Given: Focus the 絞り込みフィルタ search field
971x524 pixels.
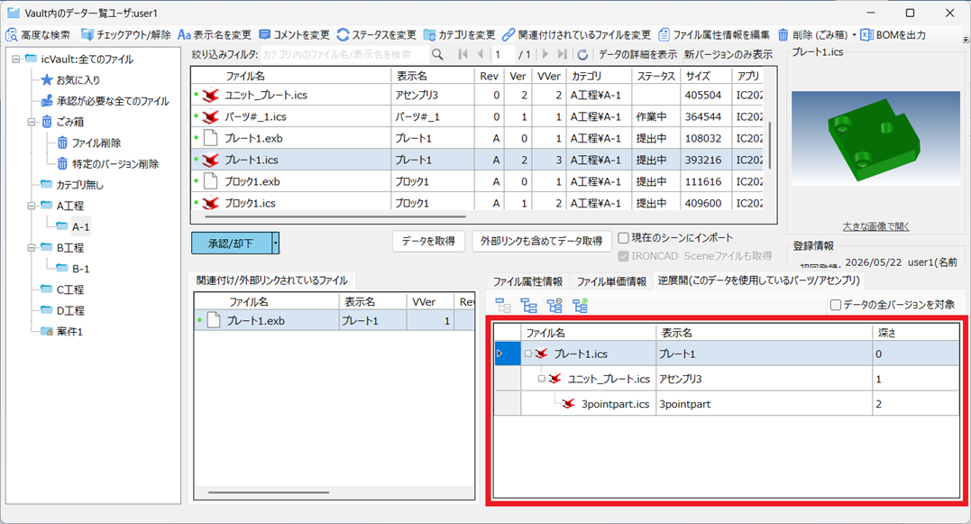Looking at the screenshot, I should tap(344, 54).
